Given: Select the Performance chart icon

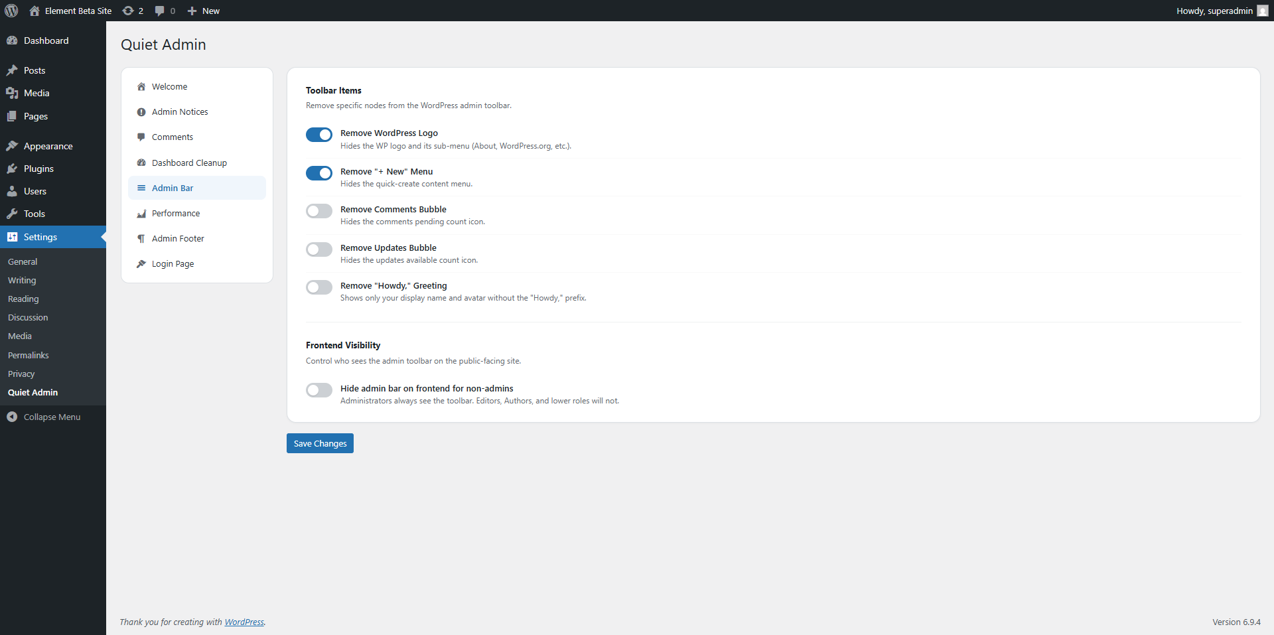Looking at the screenshot, I should point(141,214).
